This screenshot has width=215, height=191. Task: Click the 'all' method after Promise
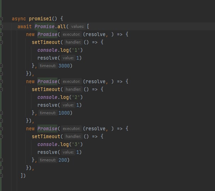[62, 26]
